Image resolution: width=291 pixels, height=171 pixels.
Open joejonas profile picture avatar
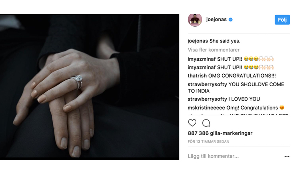[x=195, y=20]
